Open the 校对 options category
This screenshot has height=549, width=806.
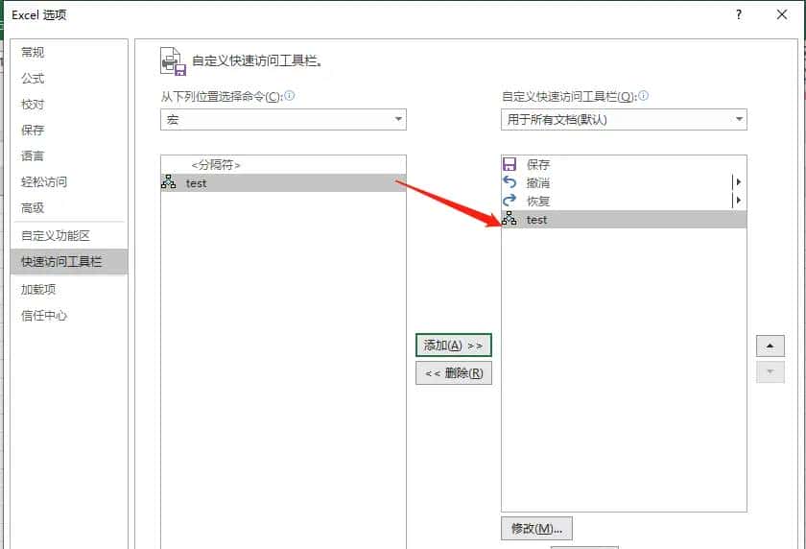tap(69, 105)
